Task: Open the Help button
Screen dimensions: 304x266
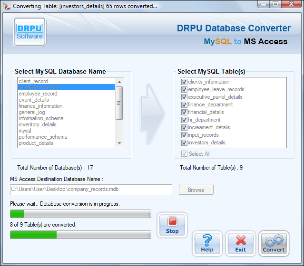Action: (207, 244)
